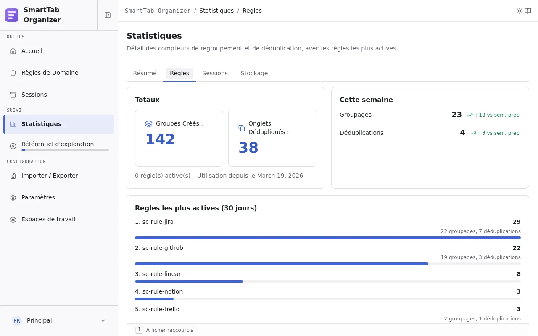Click the Sessions archive icon
Screen dimensions: 538x336
13,94
